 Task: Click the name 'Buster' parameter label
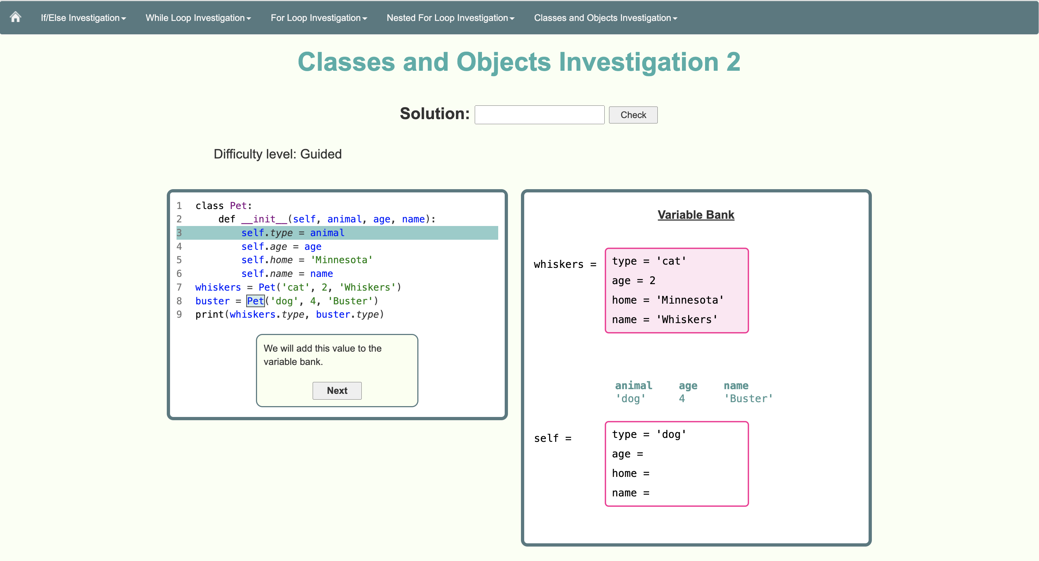(x=747, y=392)
